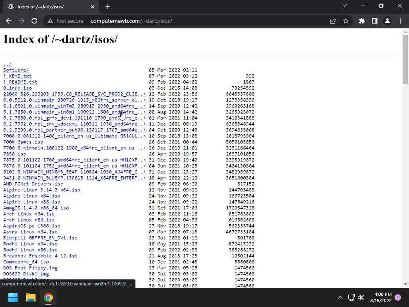This screenshot has width=409, height=307.
Task: Click 6.1.6801.0.winmain_win7m3 link
Action: tap(74, 106)
